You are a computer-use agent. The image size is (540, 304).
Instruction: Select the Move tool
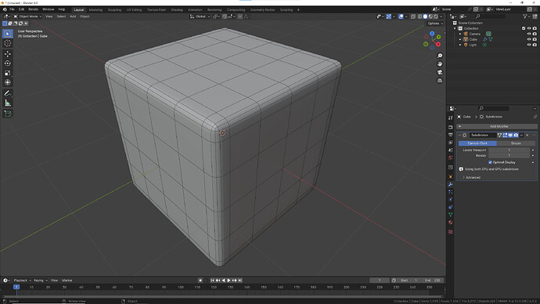8,54
